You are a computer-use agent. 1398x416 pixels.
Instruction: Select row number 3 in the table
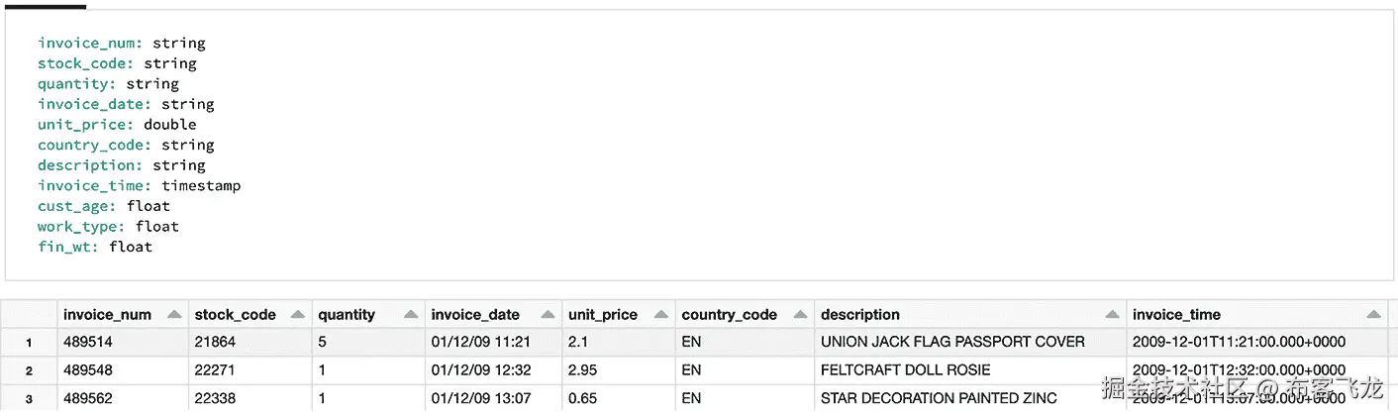click(x=29, y=398)
